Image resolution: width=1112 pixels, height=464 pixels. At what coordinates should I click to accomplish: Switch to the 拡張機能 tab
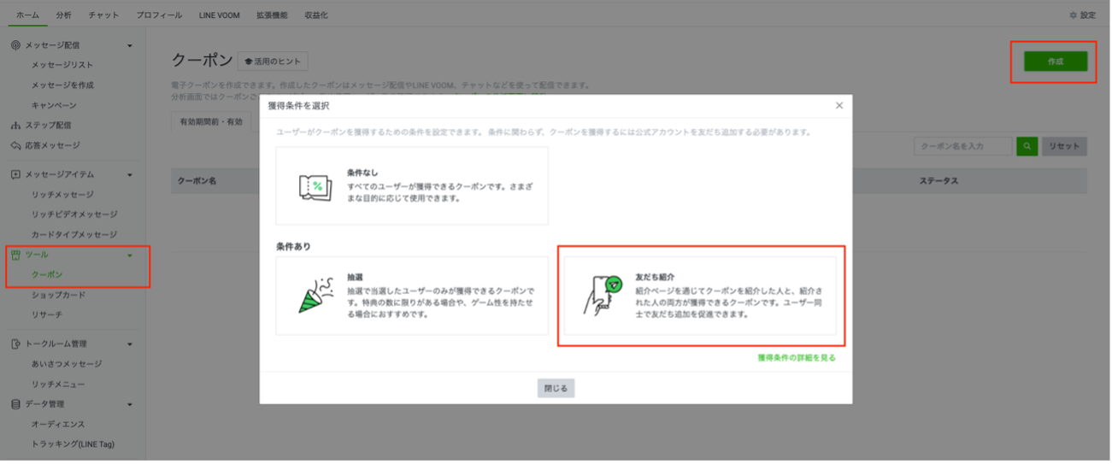click(x=272, y=15)
